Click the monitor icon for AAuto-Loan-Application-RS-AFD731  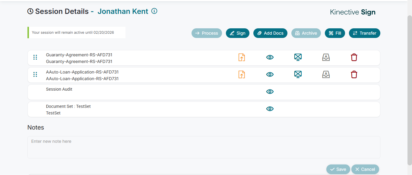298,74
